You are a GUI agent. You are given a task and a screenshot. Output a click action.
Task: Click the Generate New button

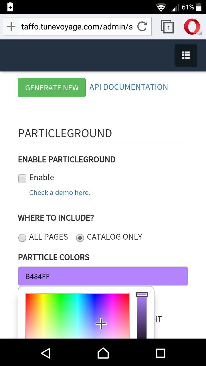pos(52,87)
